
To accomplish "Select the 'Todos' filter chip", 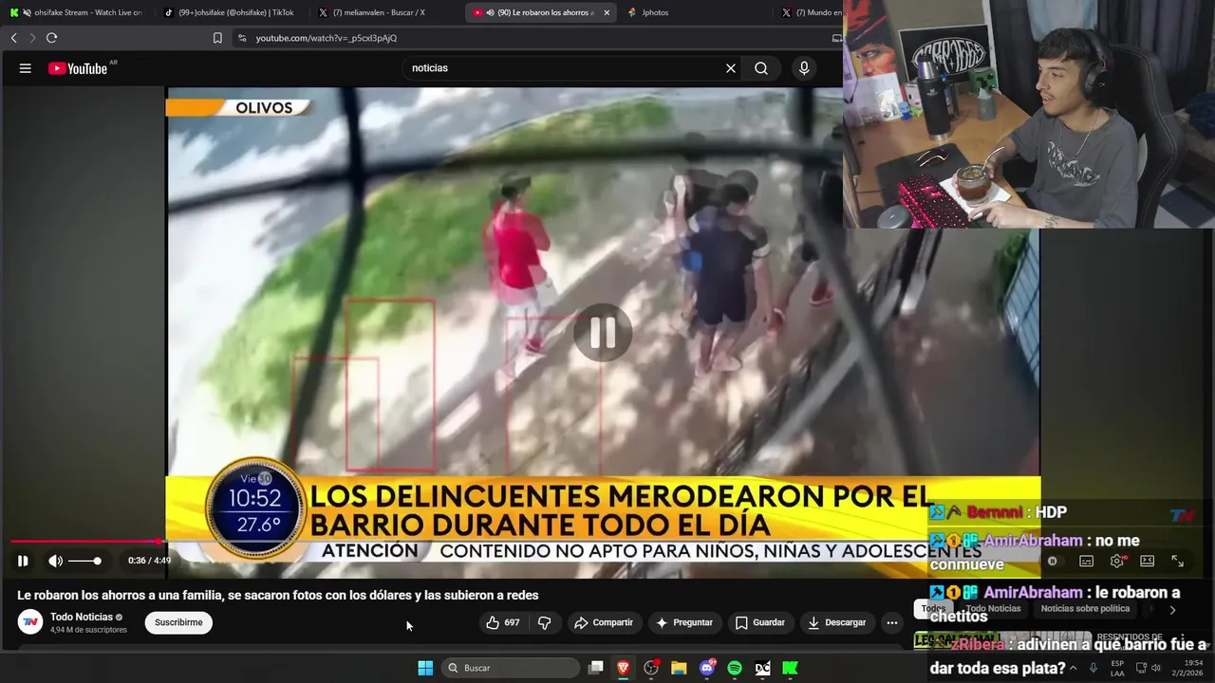I will (933, 609).
